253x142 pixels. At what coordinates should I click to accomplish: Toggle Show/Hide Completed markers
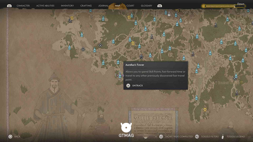(179, 136)
